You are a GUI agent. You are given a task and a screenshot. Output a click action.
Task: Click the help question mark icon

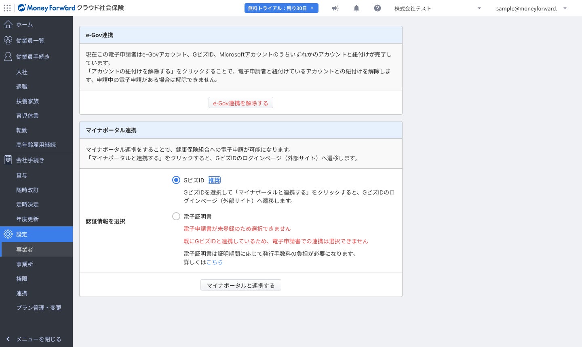[377, 8]
